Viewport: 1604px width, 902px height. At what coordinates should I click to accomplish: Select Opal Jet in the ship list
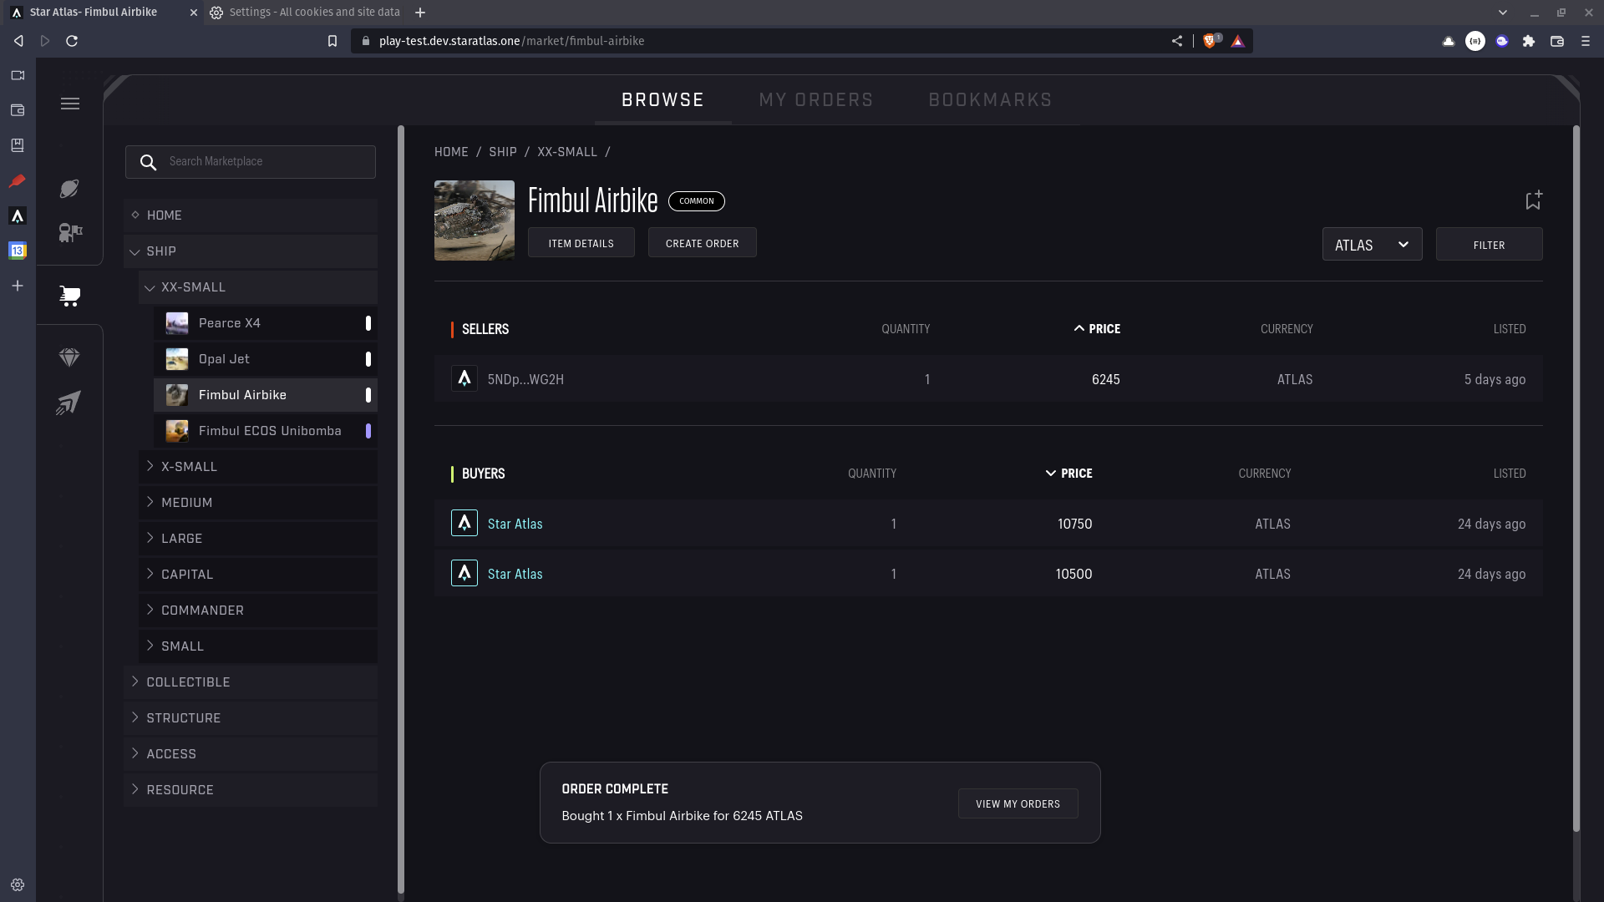click(266, 359)
